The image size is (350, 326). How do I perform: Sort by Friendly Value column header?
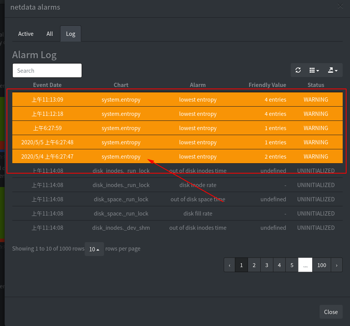point(268,85)
